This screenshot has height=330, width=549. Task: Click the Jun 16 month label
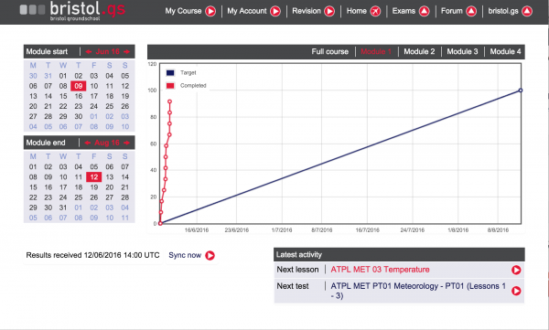pyautogui.click(x=107, y=51)
